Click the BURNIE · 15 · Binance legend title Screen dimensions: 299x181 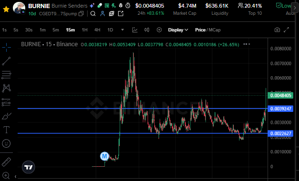(x=50, y=44)
